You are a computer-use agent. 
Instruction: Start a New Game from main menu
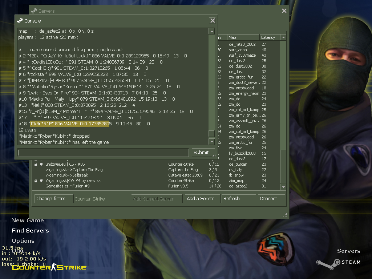pos(28,221)
